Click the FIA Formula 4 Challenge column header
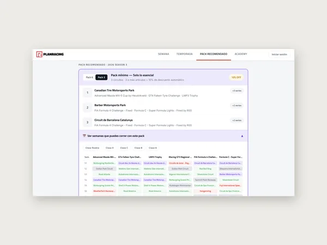327x245 pixels. pos(205,157)
